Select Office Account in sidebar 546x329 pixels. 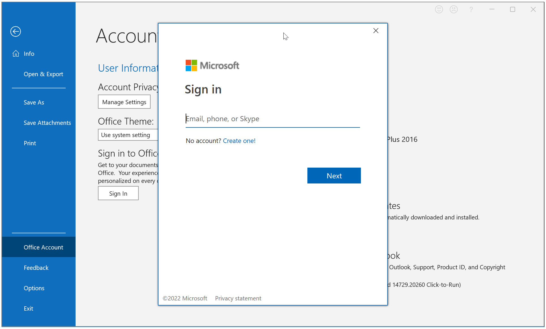point(43,247)
